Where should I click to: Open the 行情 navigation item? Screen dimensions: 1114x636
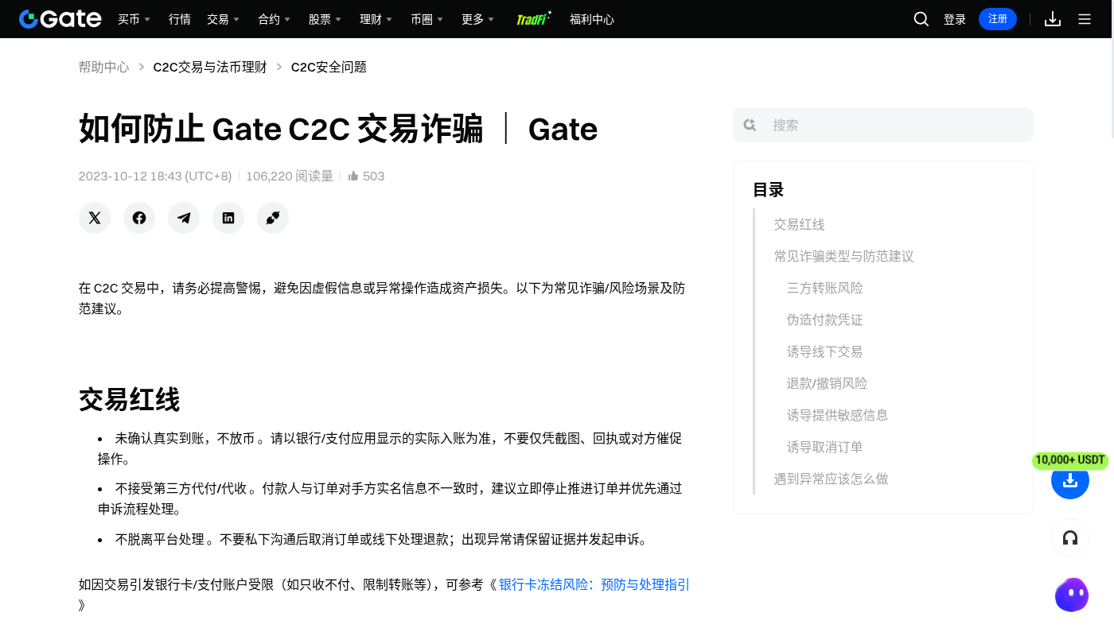[180, 19]
